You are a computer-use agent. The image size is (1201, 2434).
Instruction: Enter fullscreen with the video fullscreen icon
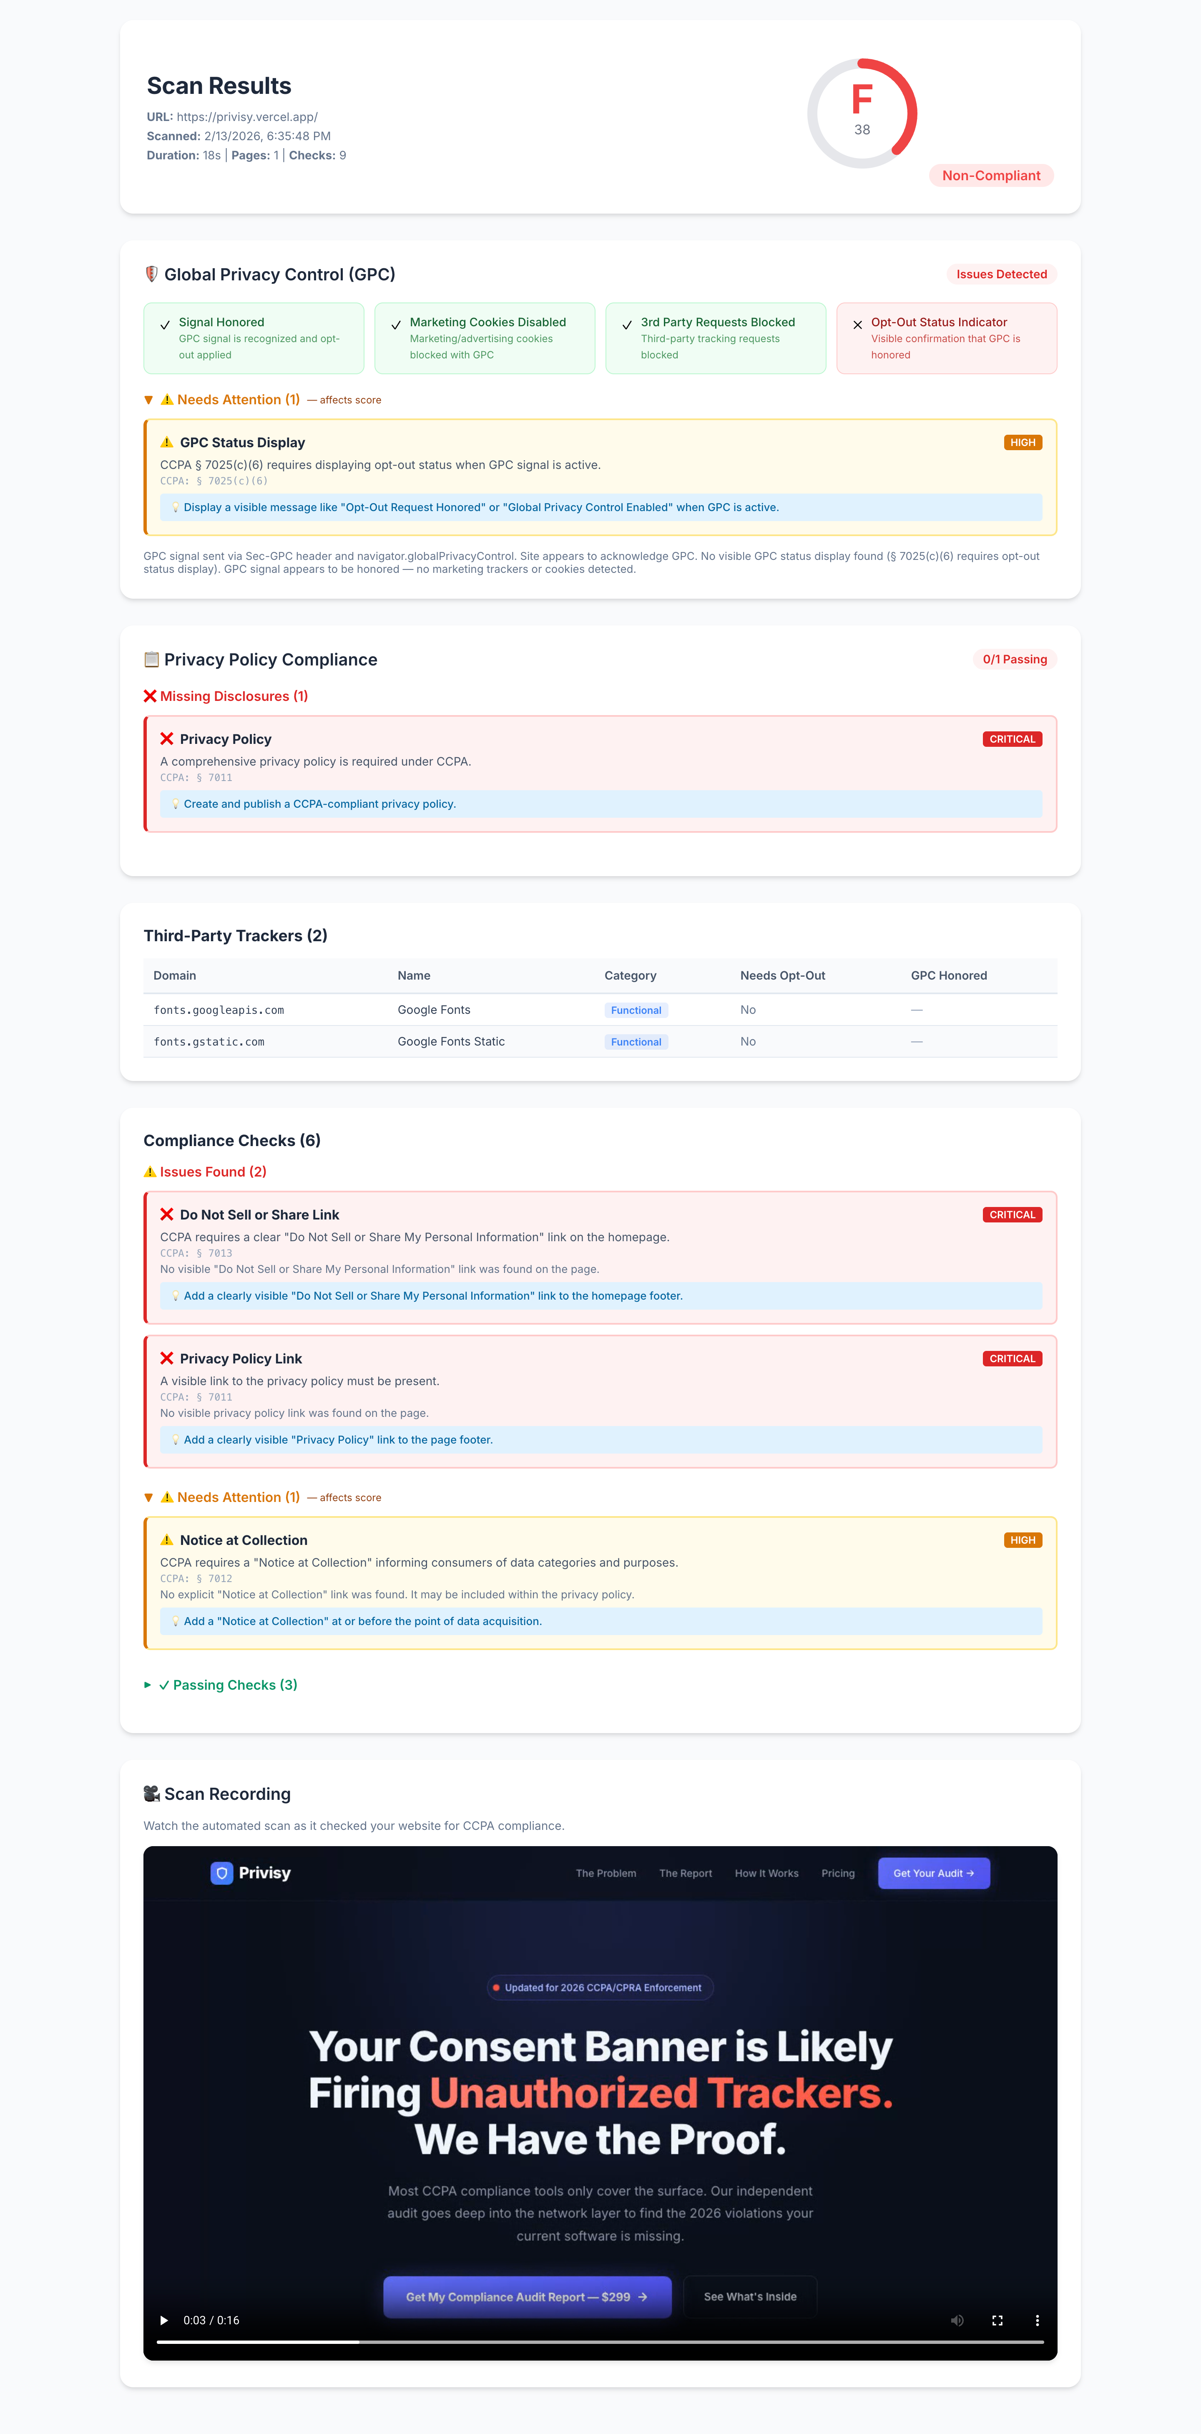(x=997, y=2320)
